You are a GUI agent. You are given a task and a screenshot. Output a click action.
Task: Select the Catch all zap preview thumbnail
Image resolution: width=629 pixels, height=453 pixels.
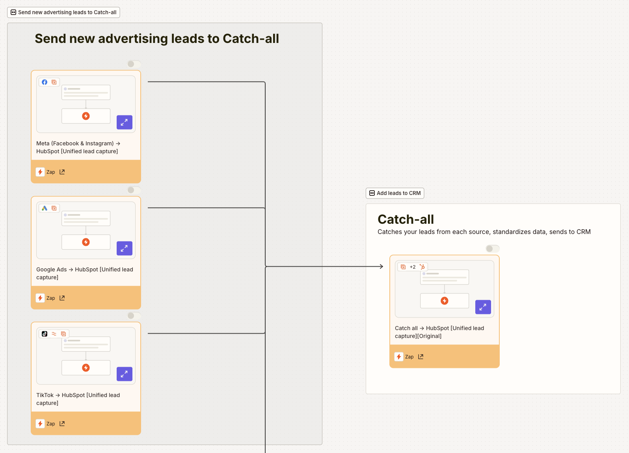pos(445,289)
